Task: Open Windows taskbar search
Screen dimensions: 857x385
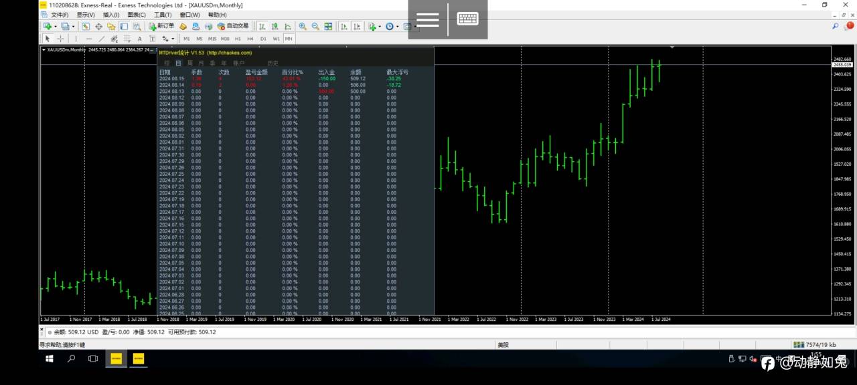Action: (71, 359)
